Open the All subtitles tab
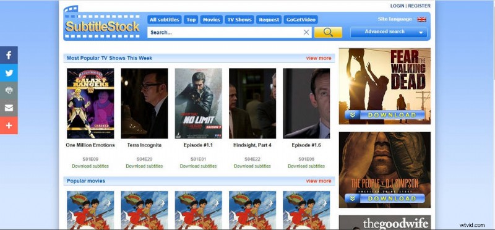Viewport: 495px width, 230px height. click(x=165, y=20)
